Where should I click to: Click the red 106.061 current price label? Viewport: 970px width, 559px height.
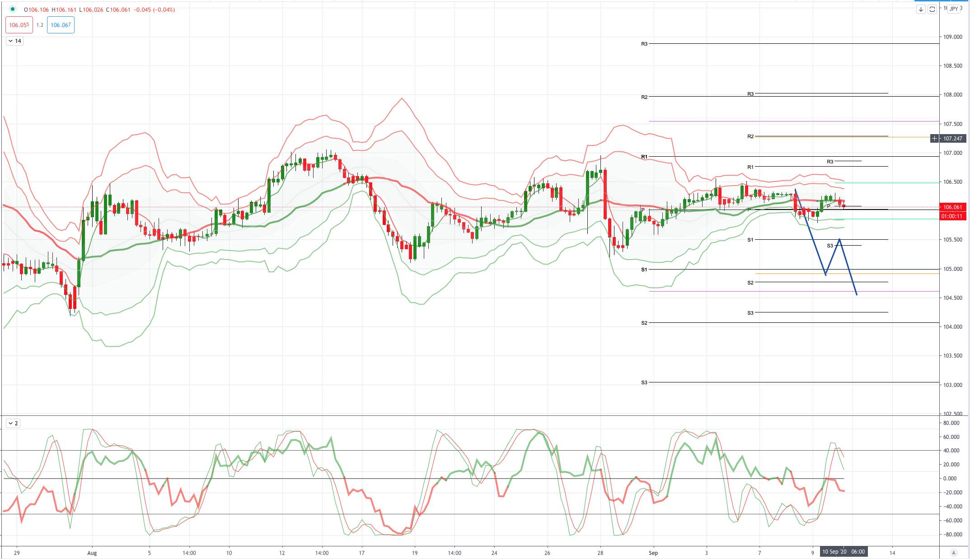pos(952,207)
